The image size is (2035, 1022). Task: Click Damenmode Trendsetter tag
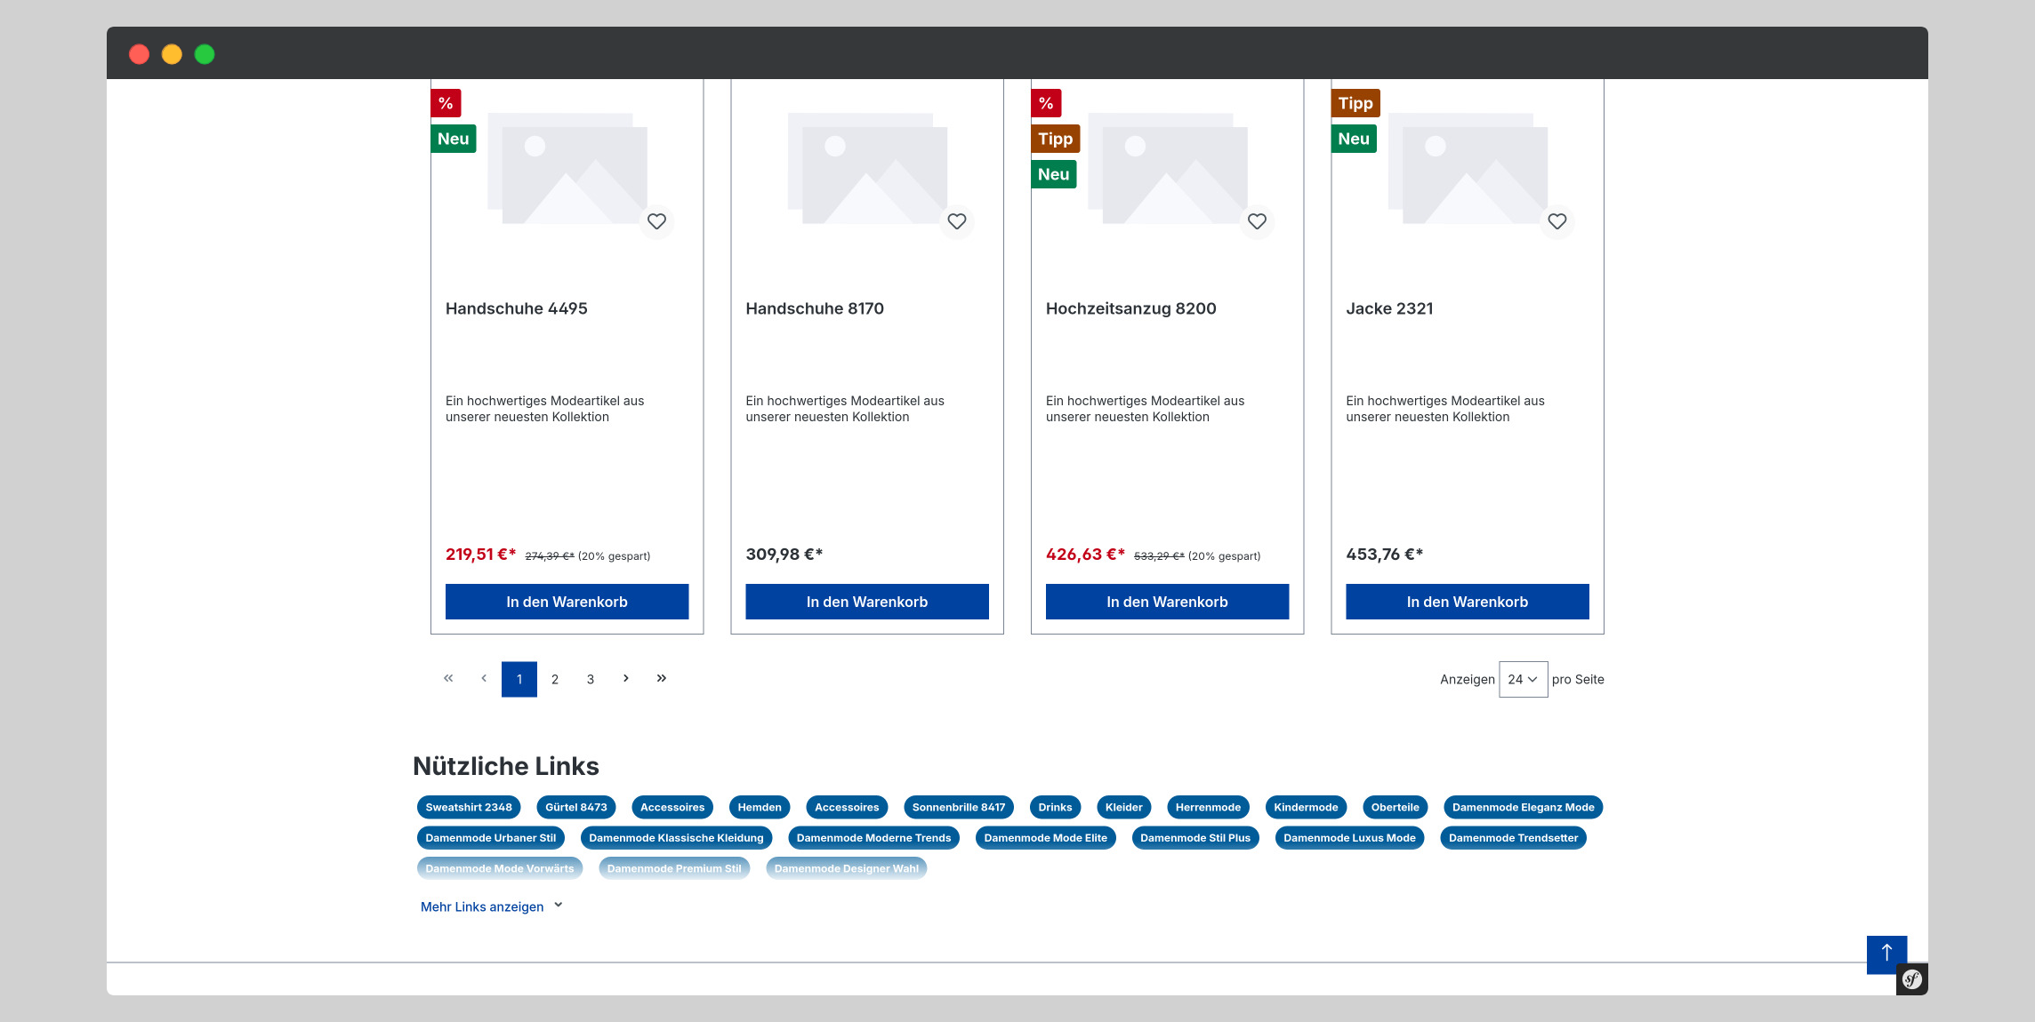(1514, 837)
